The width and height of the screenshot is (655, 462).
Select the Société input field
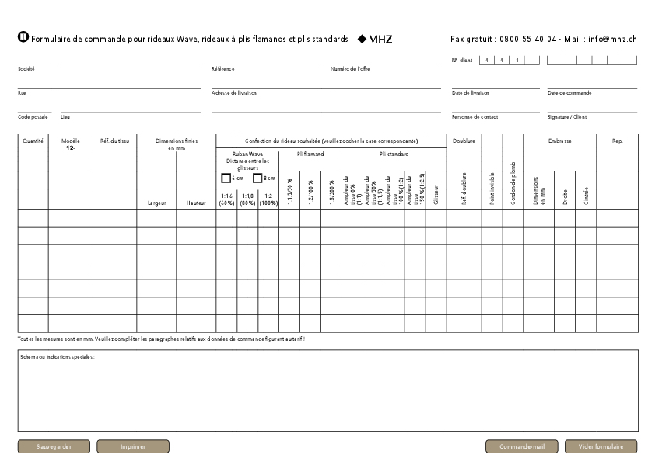click(x=109, y=59)
